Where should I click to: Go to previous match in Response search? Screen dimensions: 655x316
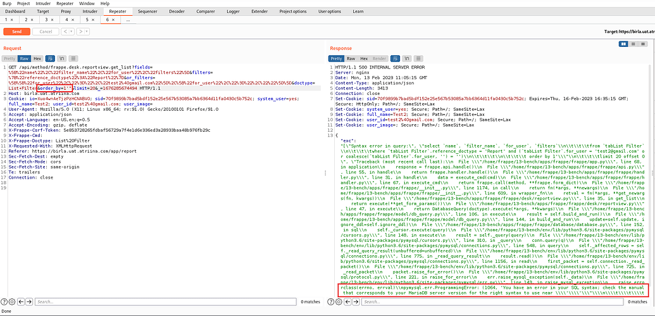tap(346, 301)
